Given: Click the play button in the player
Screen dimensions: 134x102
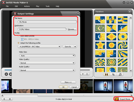Looking at the screenshot, I should point(6,74).
